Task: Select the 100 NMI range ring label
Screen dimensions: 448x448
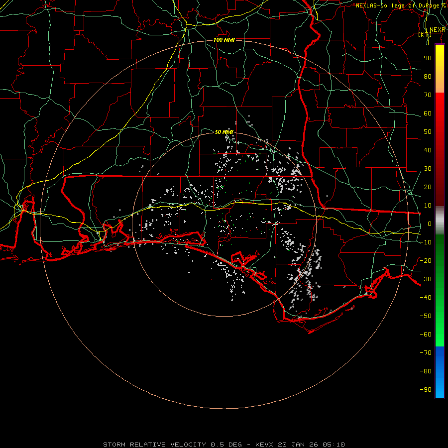Action: point(224,40)
